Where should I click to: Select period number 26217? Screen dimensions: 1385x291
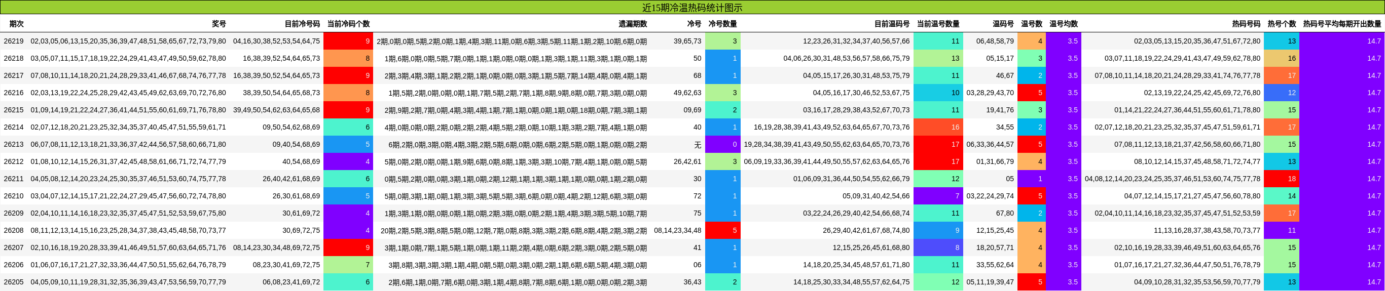pos(14,76)
